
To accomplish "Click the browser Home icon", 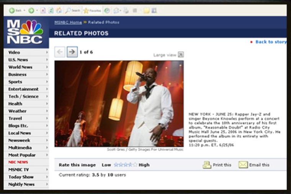I will pos(59,11).
